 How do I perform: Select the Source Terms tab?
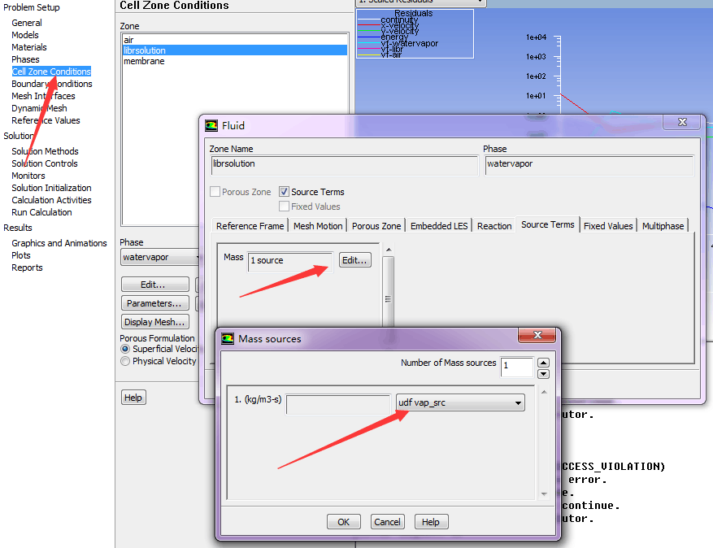[547, 224]
